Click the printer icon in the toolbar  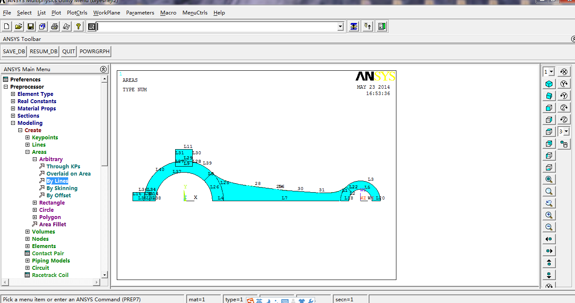coord(55,26)
